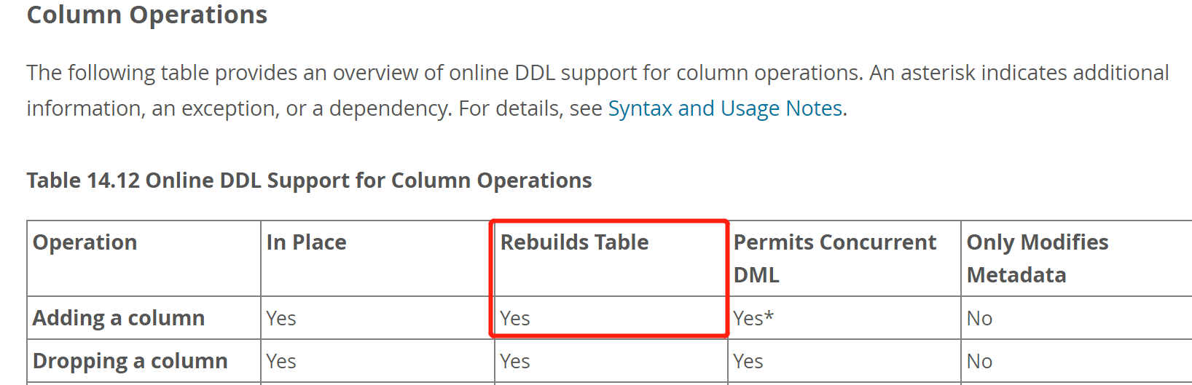The width and height of the screenshot is (1192, 385).
Task: Click In Place value for Dropping a column
Action: (281, 362)
